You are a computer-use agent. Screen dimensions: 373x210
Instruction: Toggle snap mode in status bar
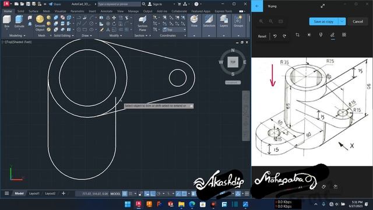[131, 194]
